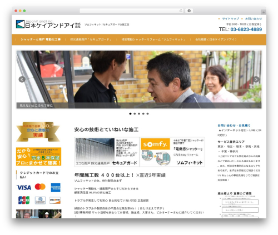Click the phone number 03-6823-4889
Image resolution: width=278 pixels, height=235 pixels.
tap(246, 29)
